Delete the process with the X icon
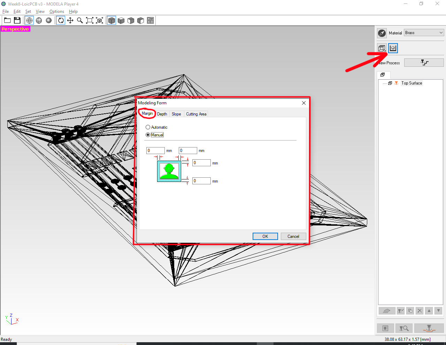Screen dimensions: 446x345 pos(420,311)
